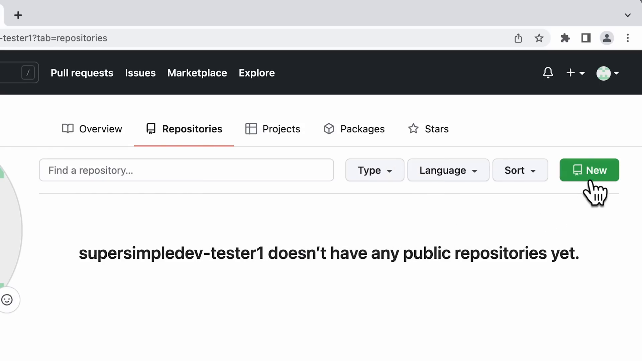Click the Find a repository field
Viewport: 642px width, 361px height.
[186, 170]
